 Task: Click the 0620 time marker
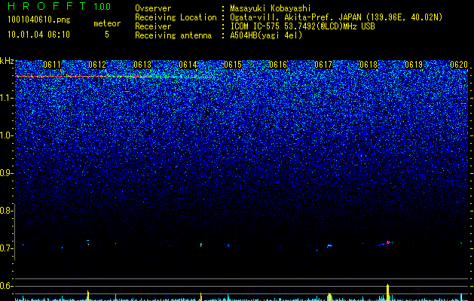point(459,65)
